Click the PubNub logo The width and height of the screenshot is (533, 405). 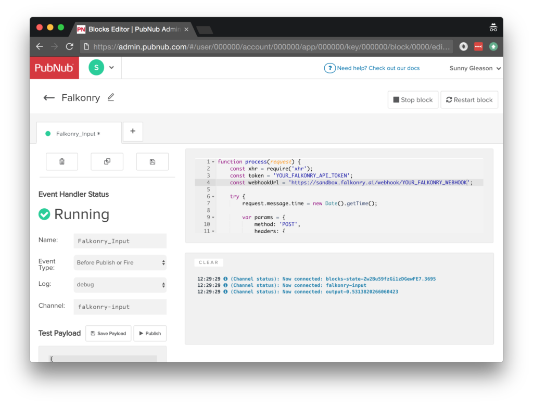click(54, 68)
